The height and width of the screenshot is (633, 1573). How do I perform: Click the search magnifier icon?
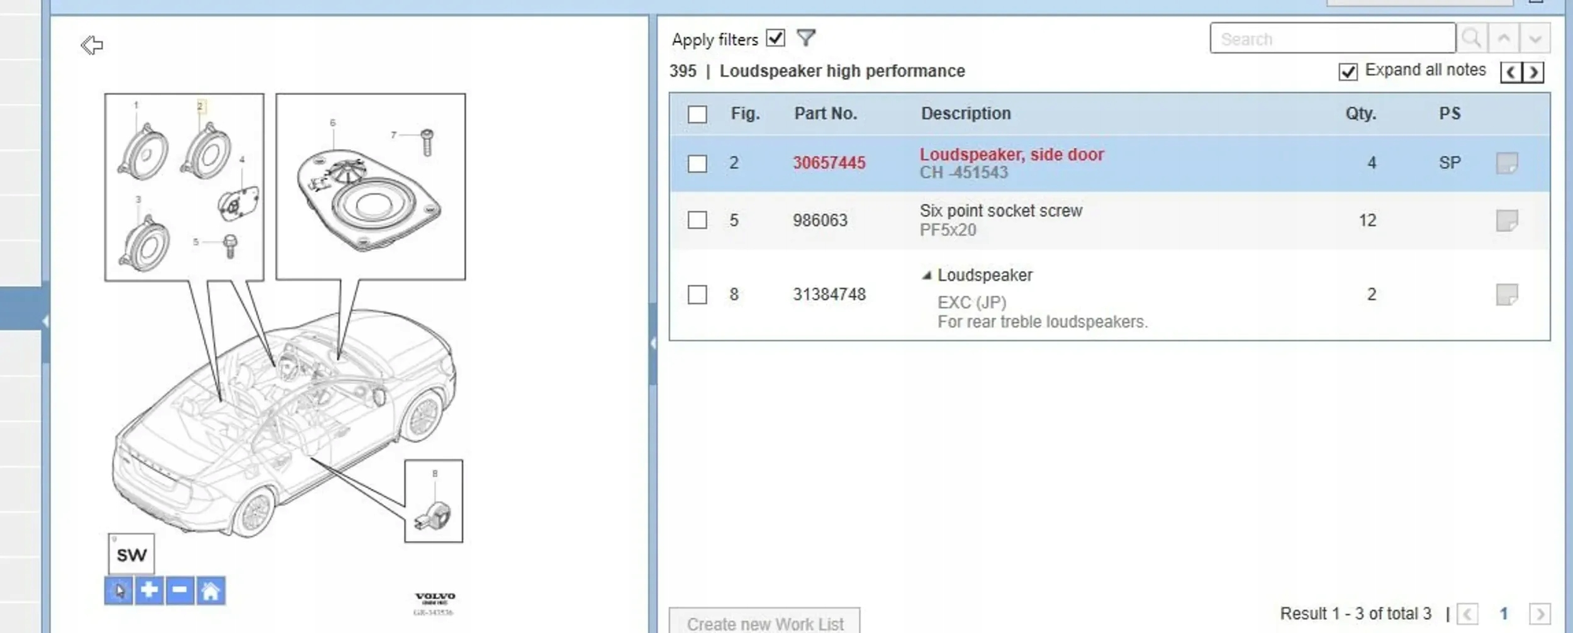1472,38
